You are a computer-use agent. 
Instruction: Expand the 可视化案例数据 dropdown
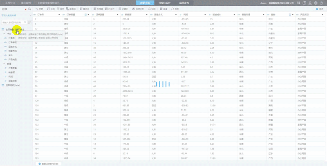[x=30, y=15]
